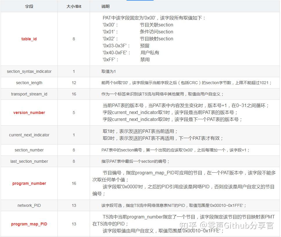Click the blue bar at the top
The width and height of the screenshot is (281, 237).
pos(140,1)
